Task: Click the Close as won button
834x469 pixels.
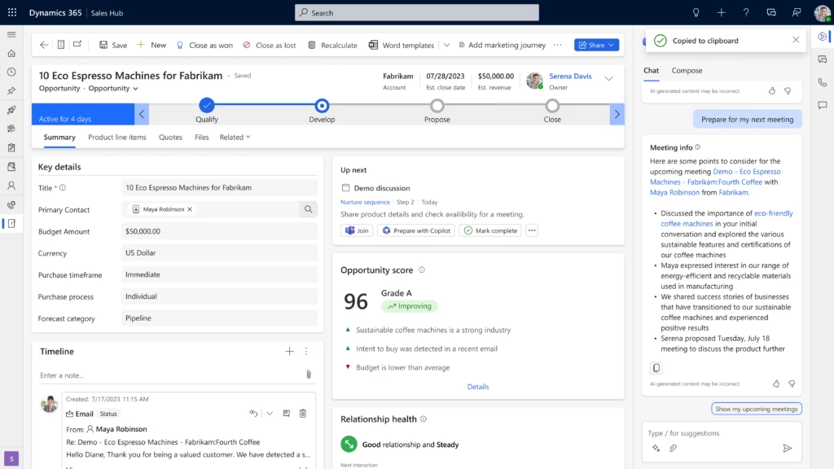Action: [204, 45]
